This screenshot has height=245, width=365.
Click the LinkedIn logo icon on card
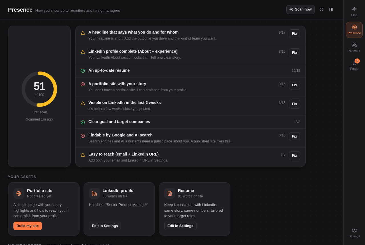pyautogui.click(x=94, y=193)
